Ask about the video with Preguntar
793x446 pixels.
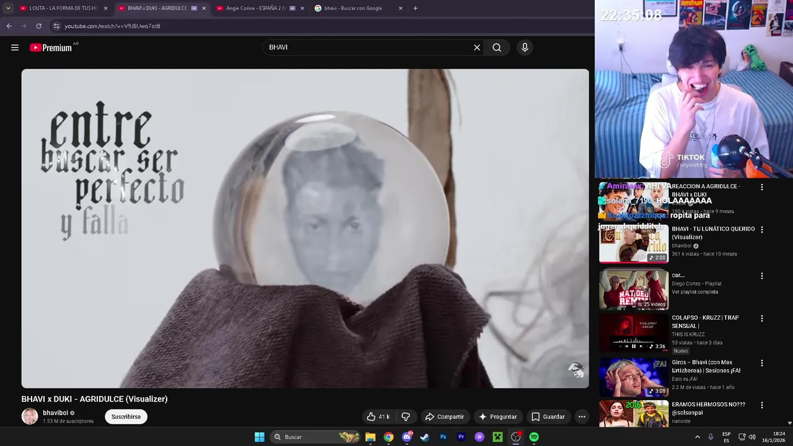pyautogui.click(x=497, y=417)
